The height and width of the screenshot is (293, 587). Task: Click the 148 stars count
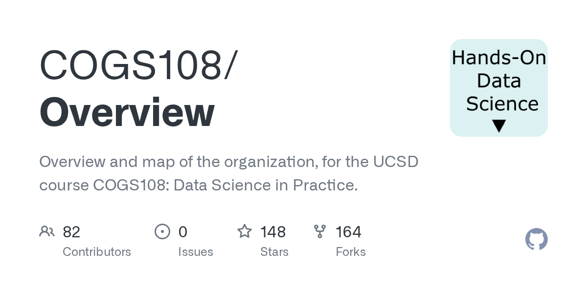point(273,231)
